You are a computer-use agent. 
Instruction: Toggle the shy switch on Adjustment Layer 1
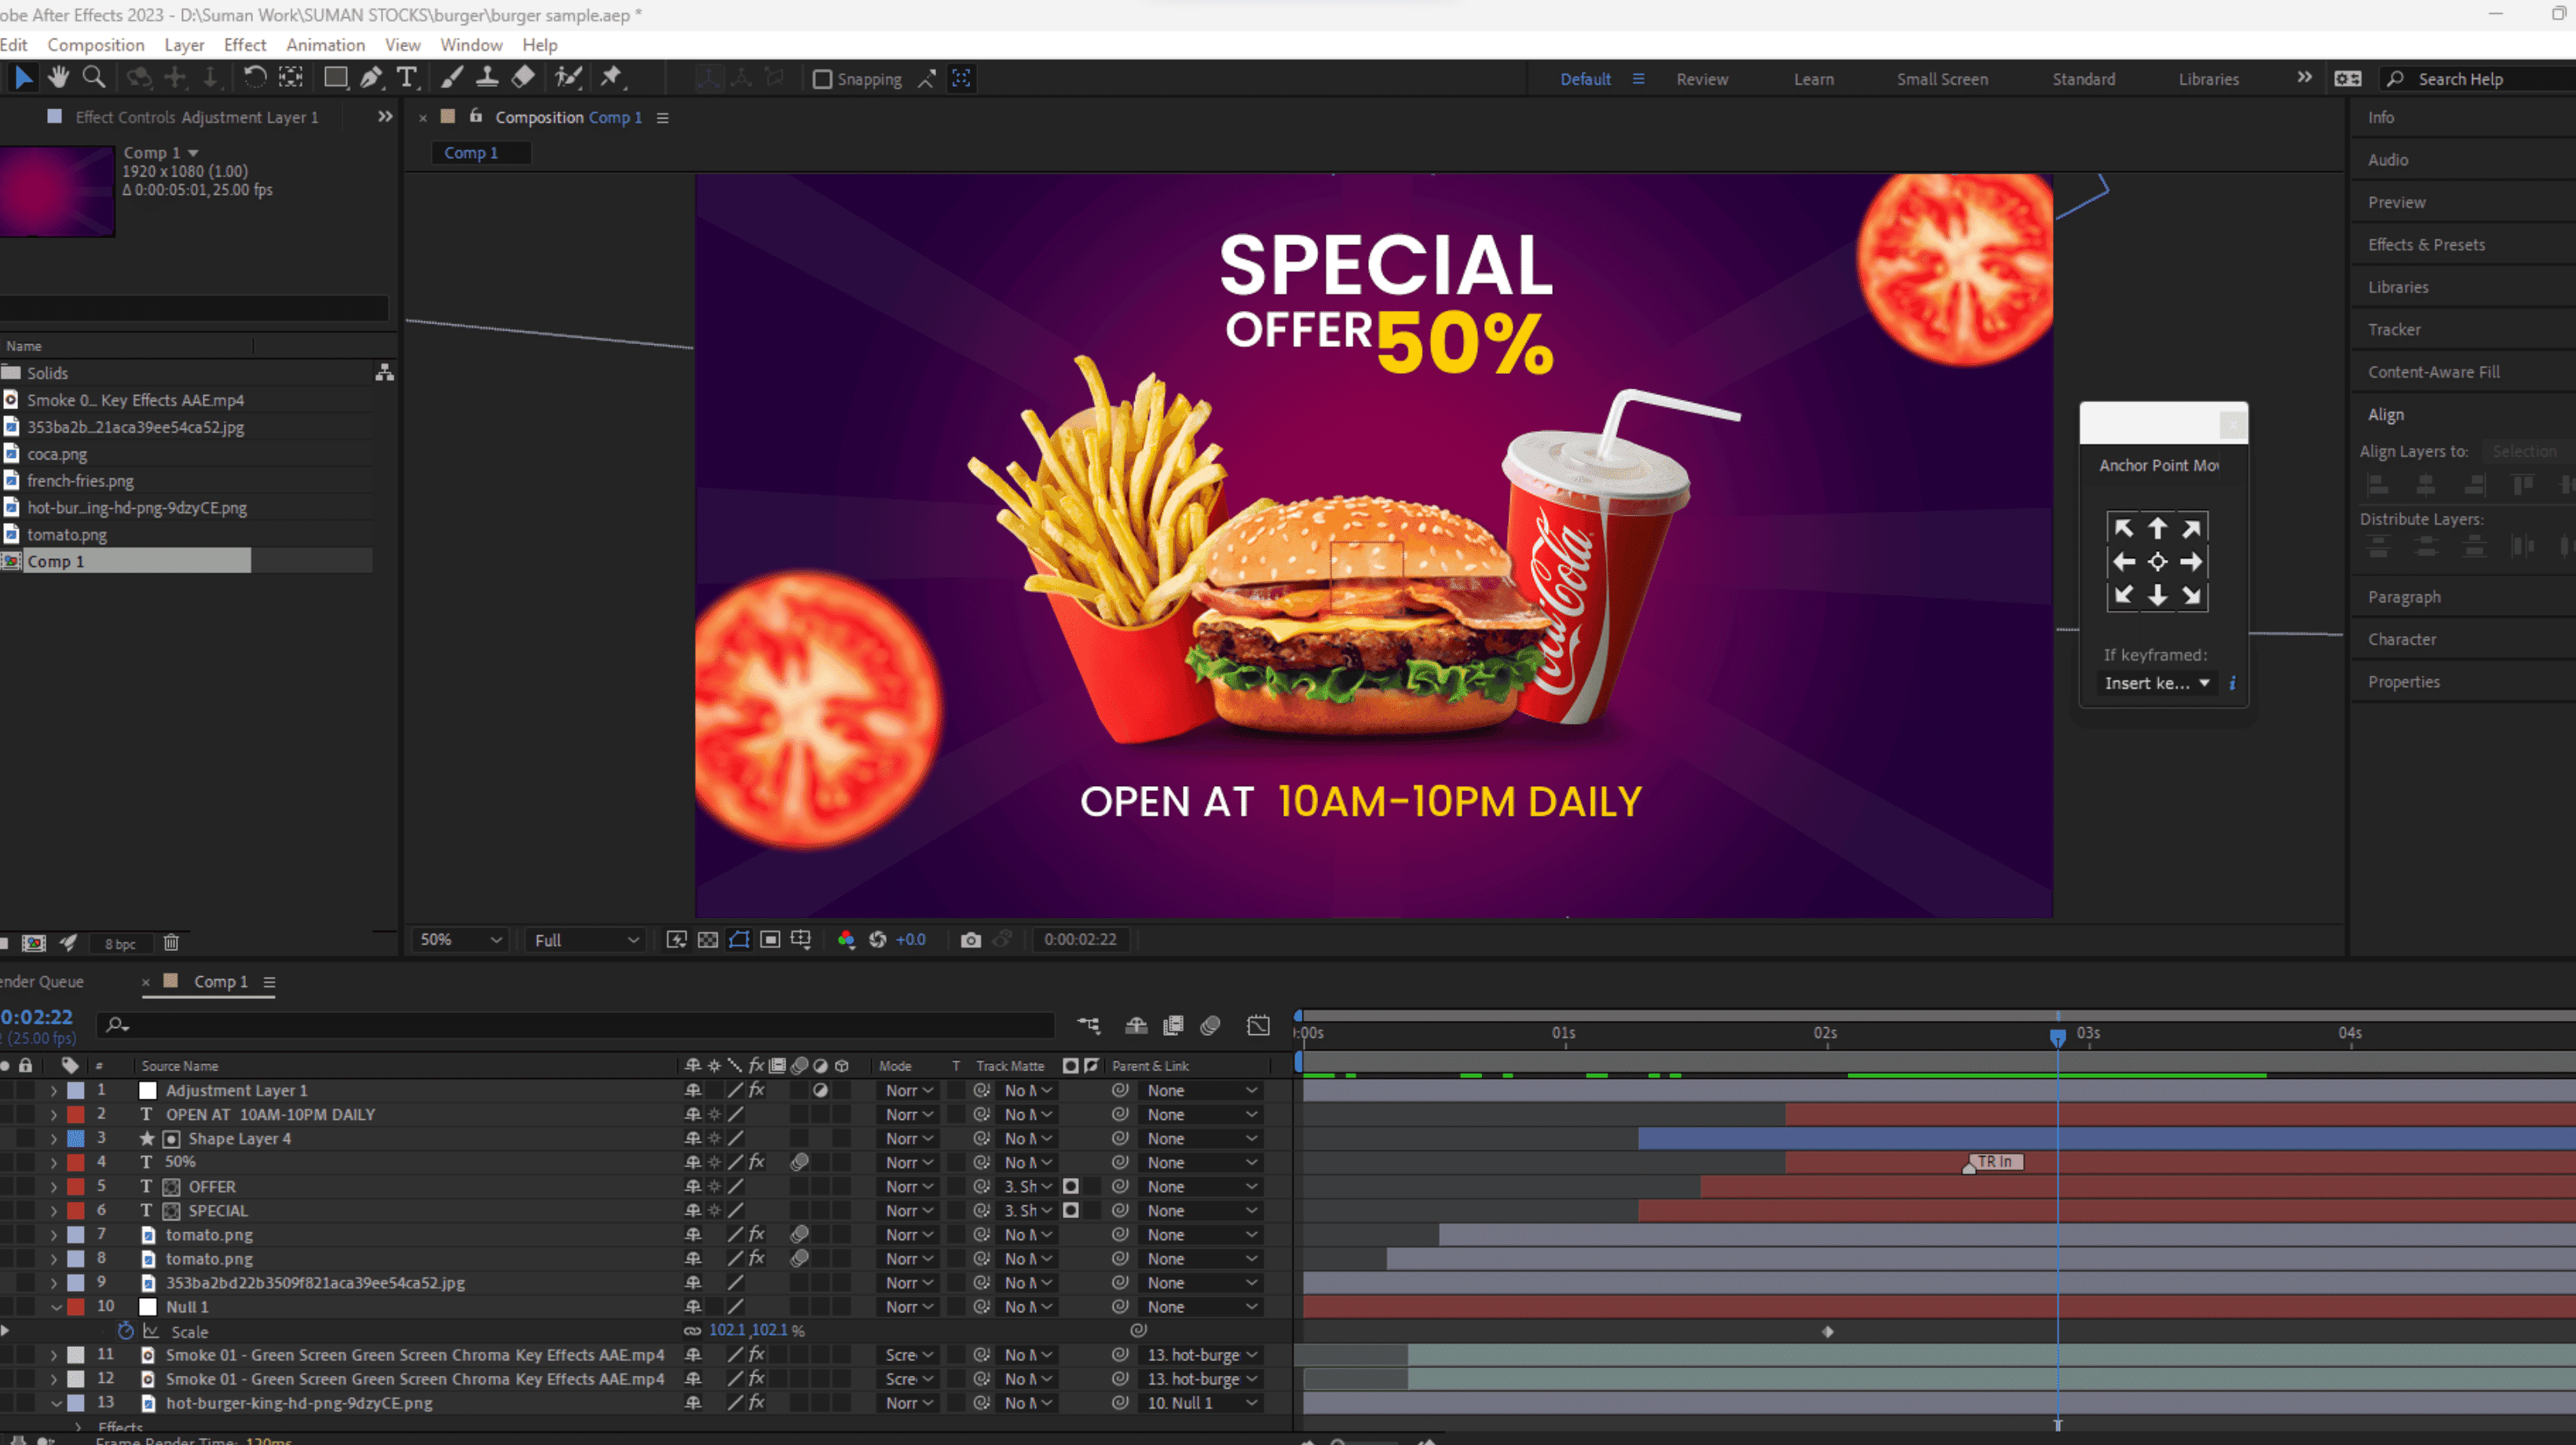[693, 1091]
